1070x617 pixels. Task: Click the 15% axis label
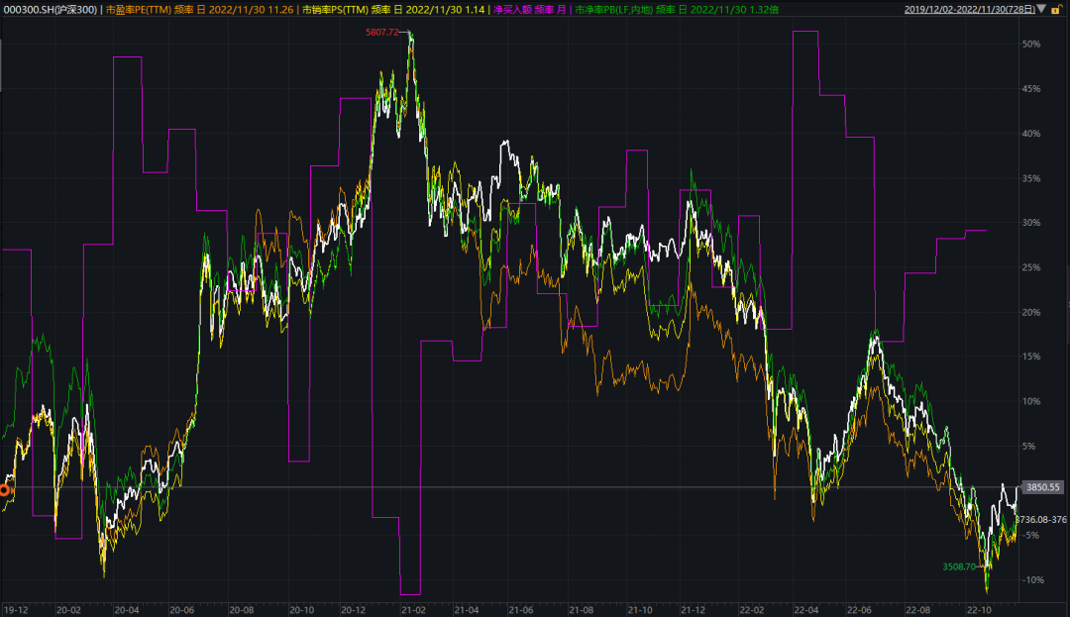[x=1031, y=357]
